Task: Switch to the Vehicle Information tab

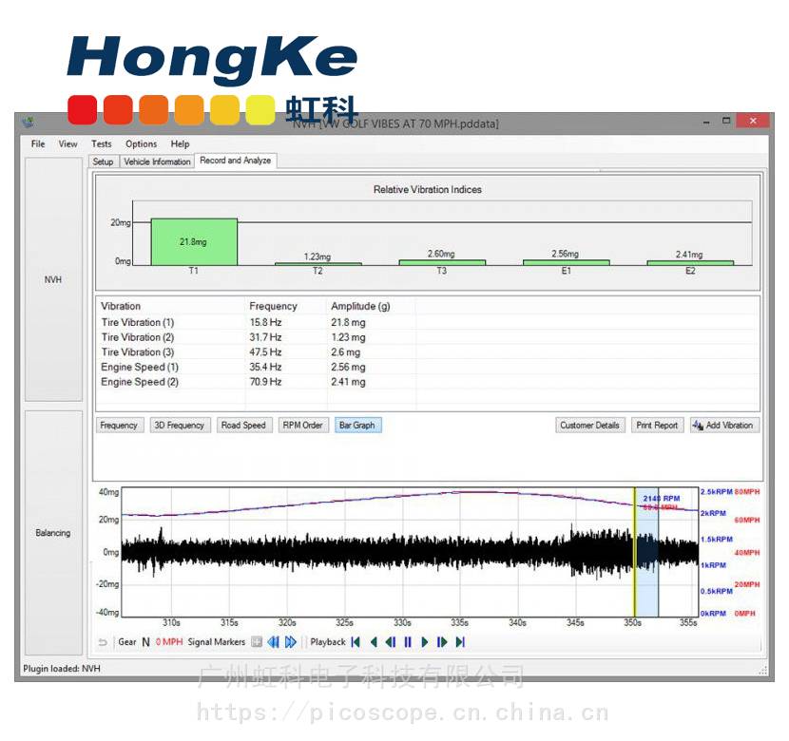Action: (x=157, y=161)
